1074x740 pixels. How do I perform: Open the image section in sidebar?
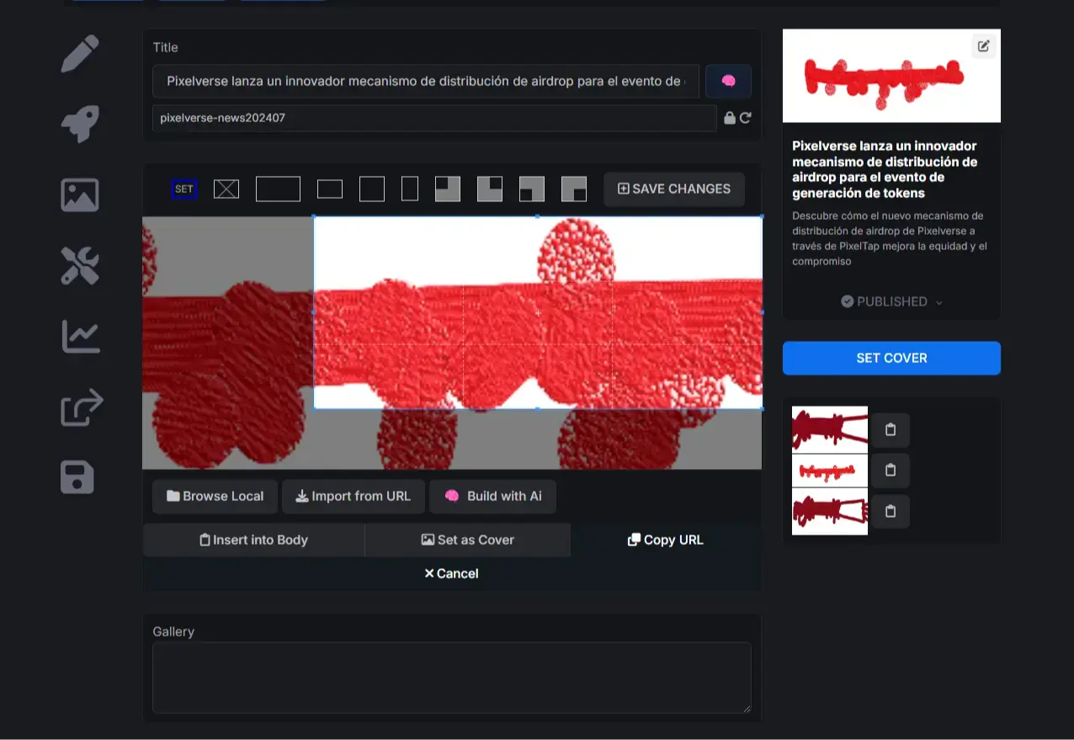point(80,194)
